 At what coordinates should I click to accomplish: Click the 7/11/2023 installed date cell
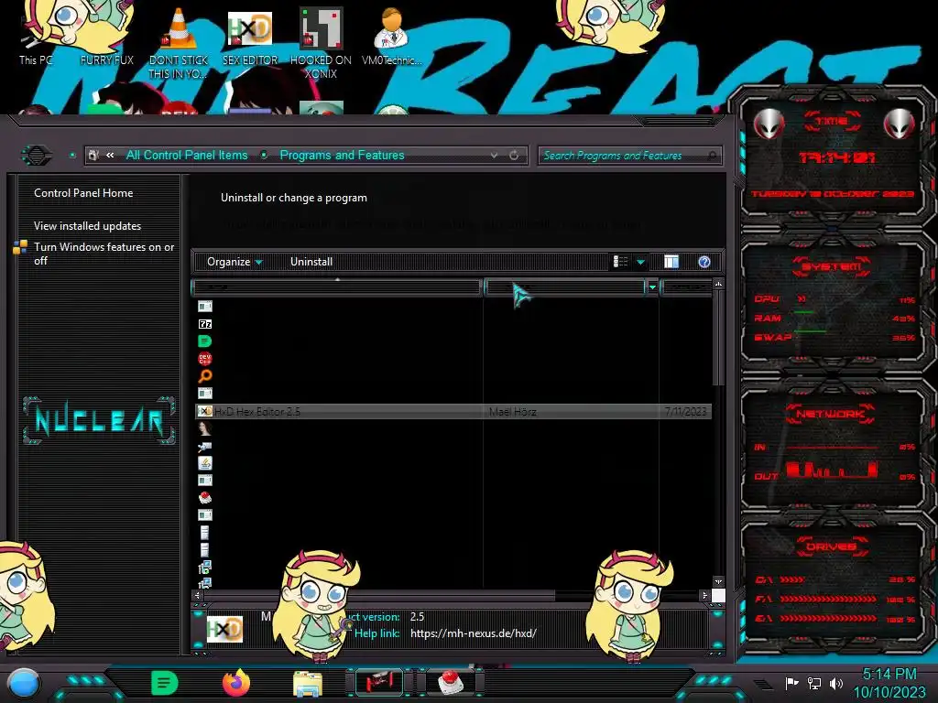685,411
